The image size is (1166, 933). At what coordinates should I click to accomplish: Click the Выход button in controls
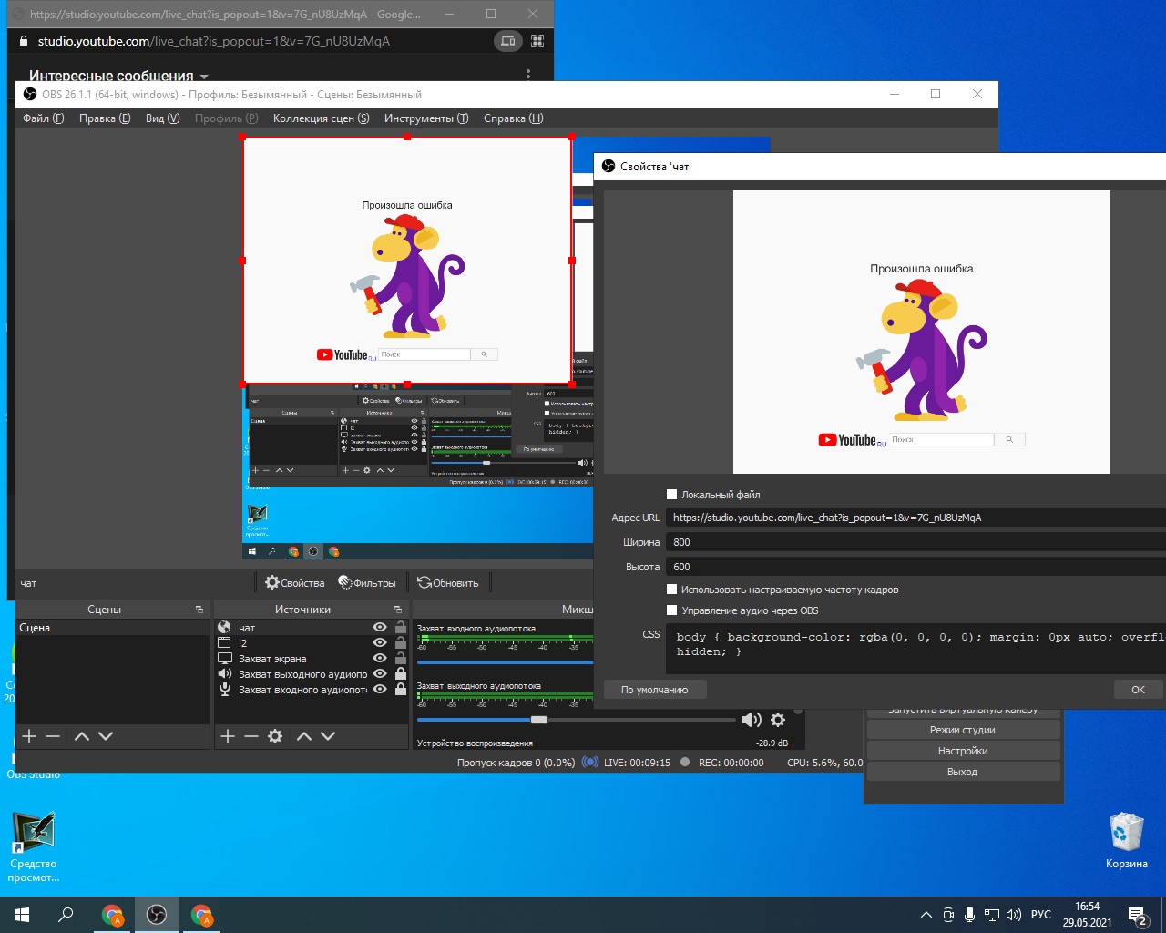(x=963, y=772)
